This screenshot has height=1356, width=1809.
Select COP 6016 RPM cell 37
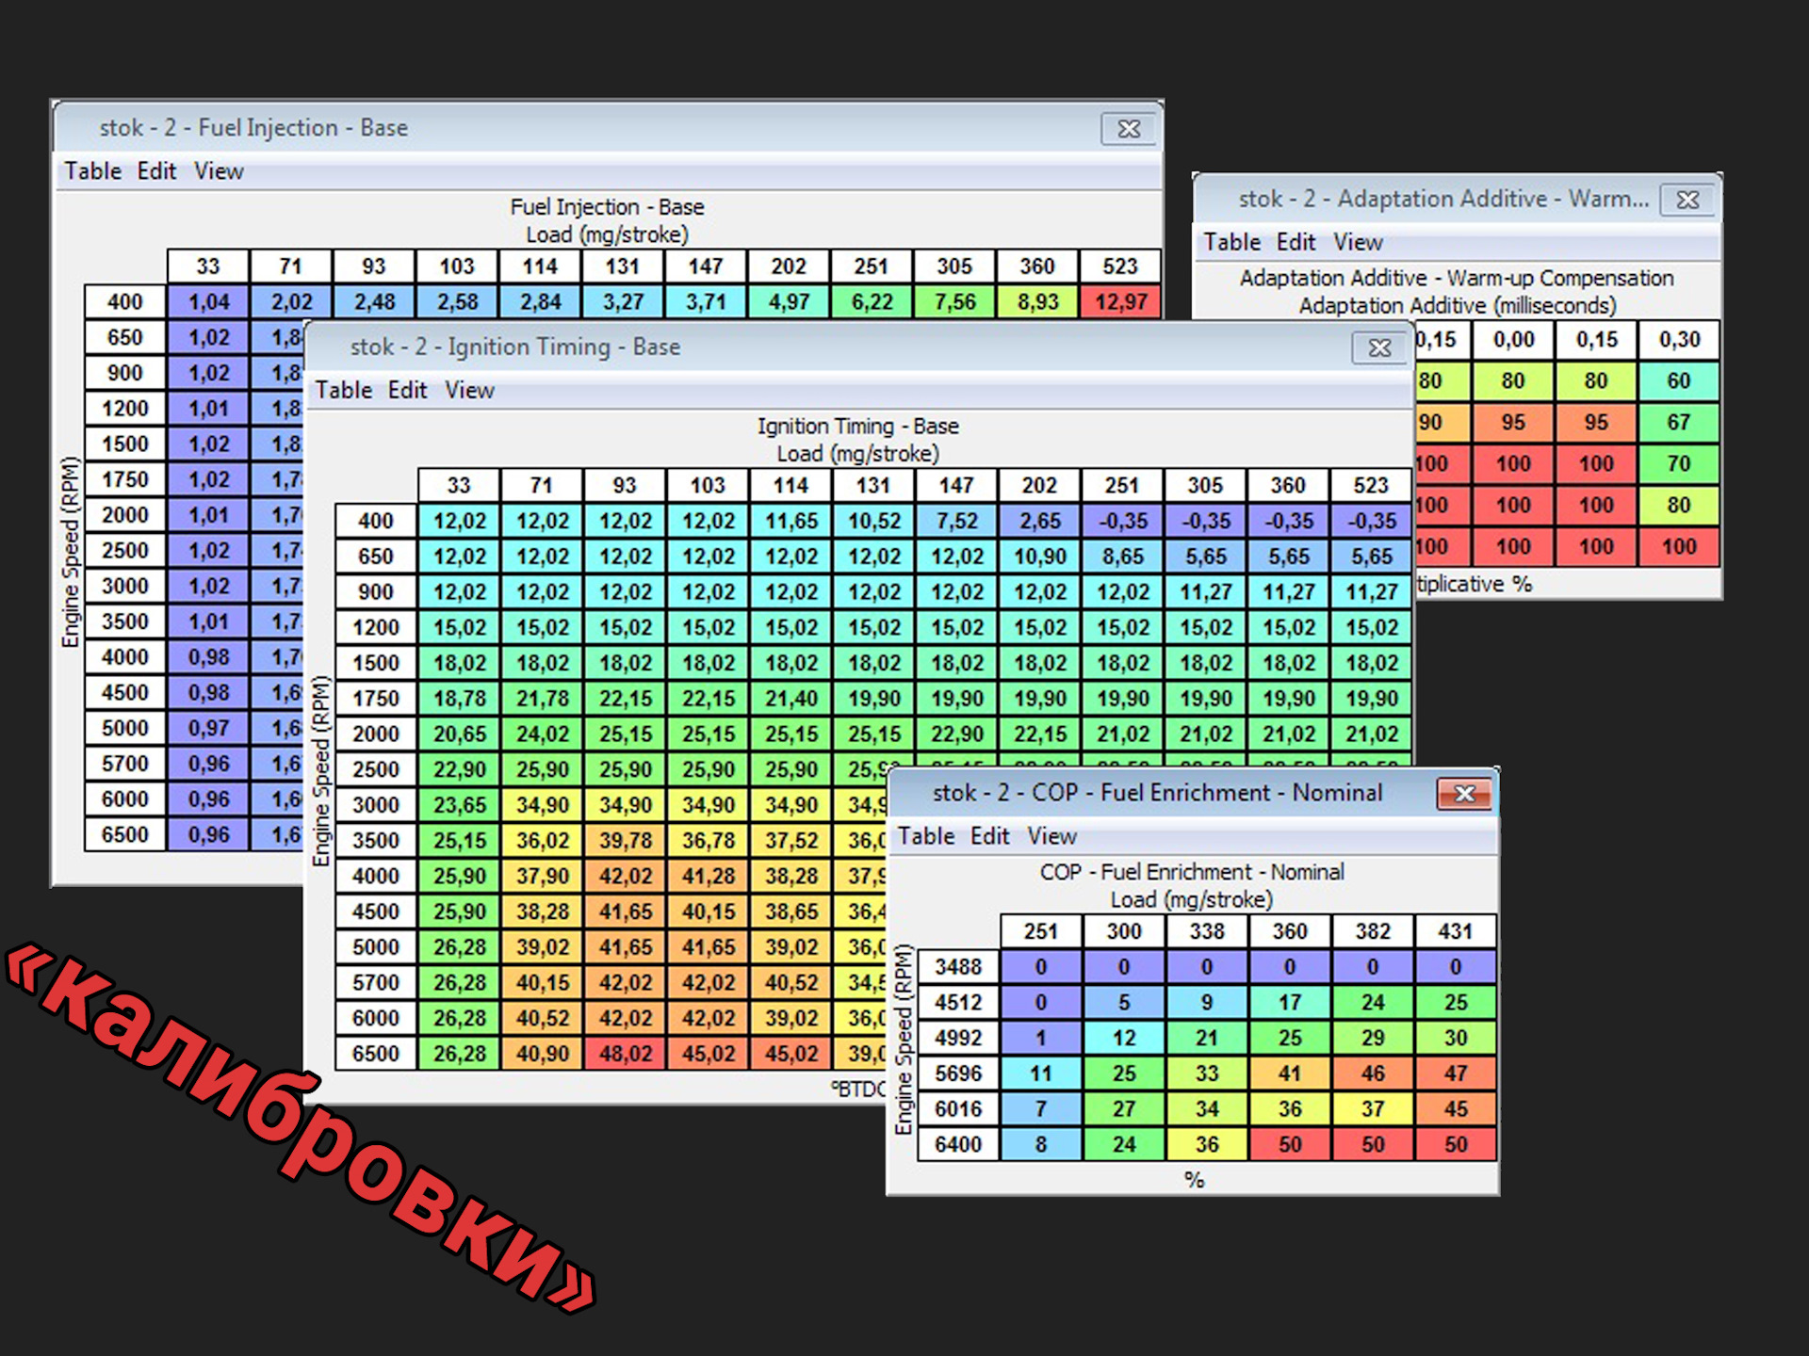pos(1373,1109)
